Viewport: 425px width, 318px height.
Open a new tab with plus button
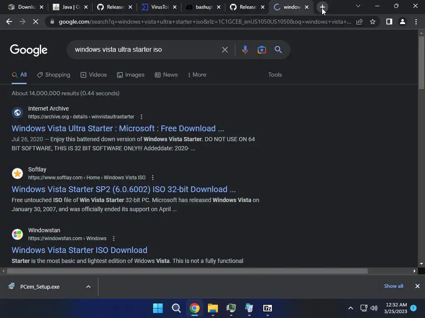click(322, 7)
